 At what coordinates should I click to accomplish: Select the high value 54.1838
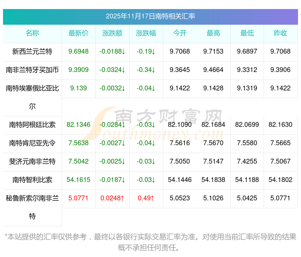coord(213,180)
